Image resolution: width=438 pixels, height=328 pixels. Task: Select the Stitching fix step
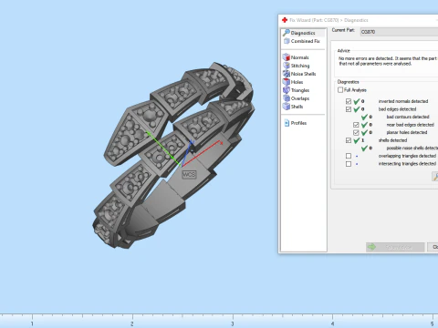coord(297,66)
